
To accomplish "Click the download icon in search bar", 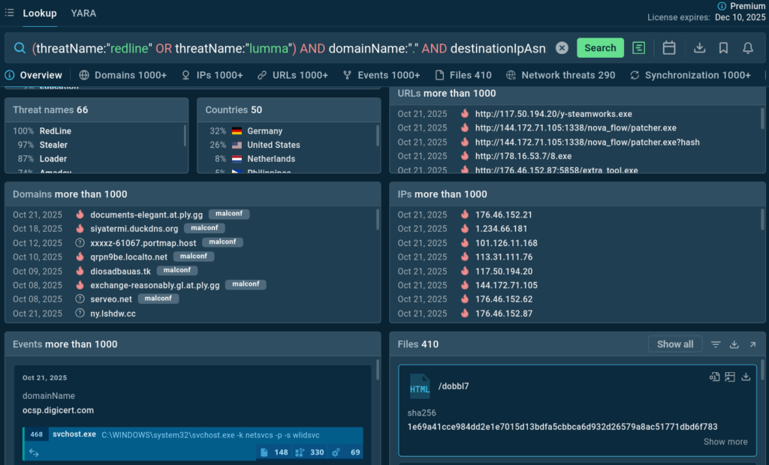I will (x=699, y=48).
